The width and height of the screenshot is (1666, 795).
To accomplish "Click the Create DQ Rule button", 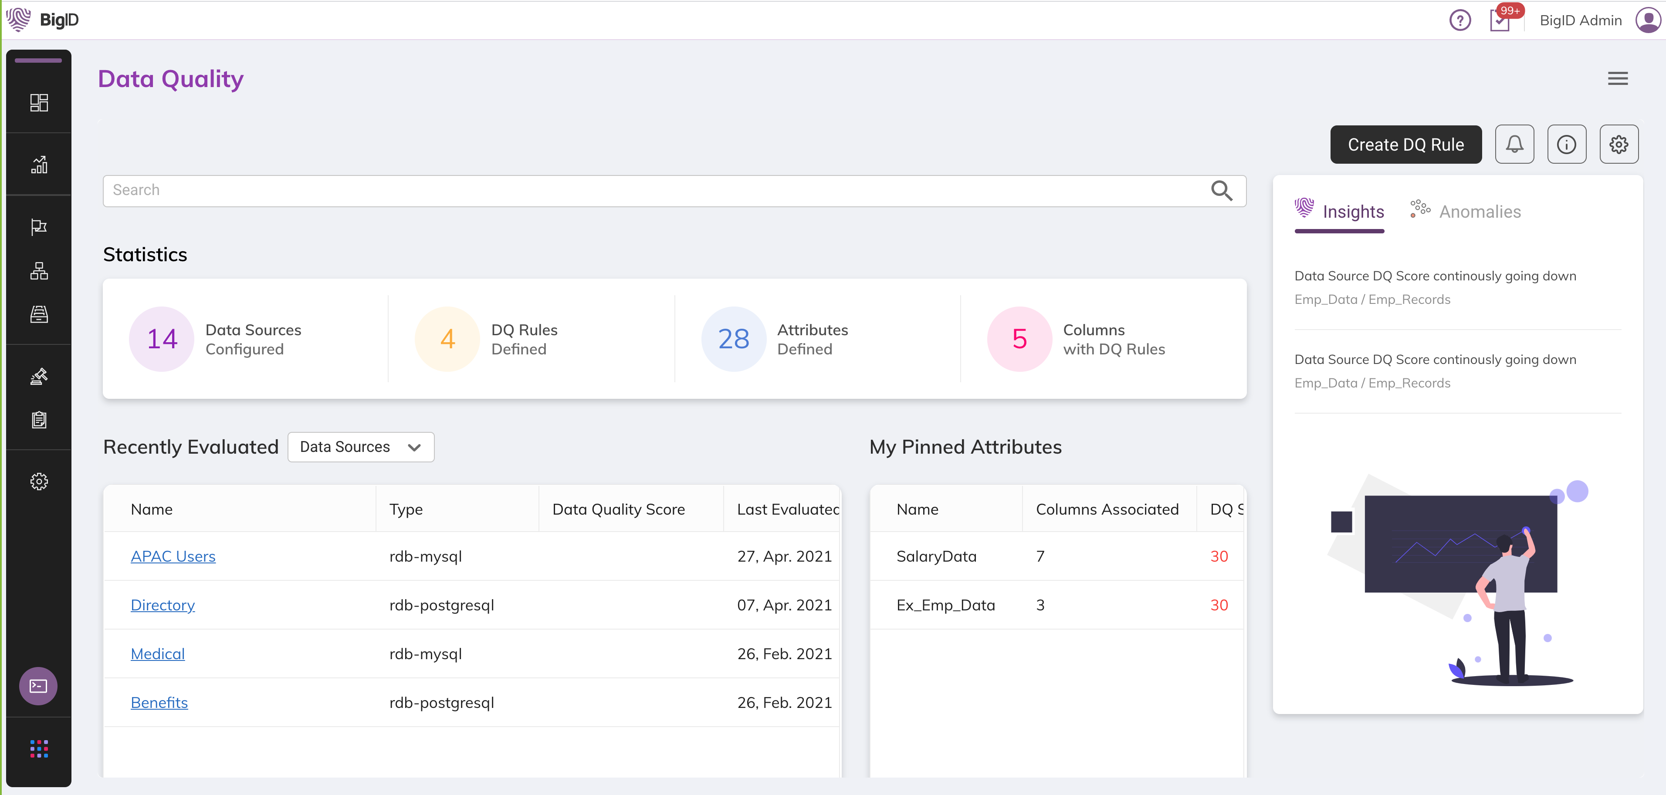I will (x=1405, y=144).
